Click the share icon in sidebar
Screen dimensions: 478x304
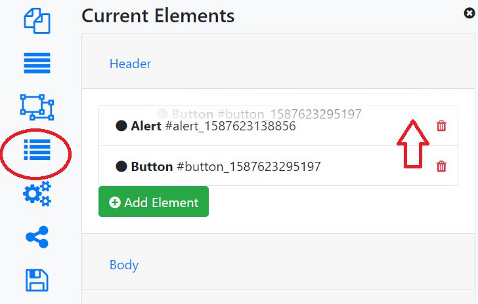37,237
